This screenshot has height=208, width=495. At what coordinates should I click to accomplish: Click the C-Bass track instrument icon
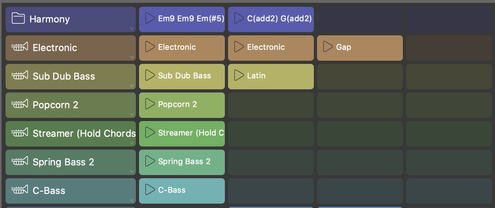click(x=20, y=190)
